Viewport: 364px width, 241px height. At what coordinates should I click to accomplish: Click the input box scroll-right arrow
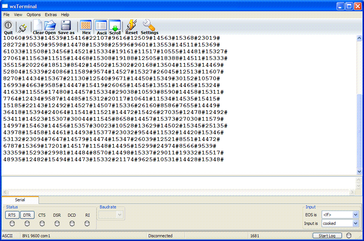point(352,192)
